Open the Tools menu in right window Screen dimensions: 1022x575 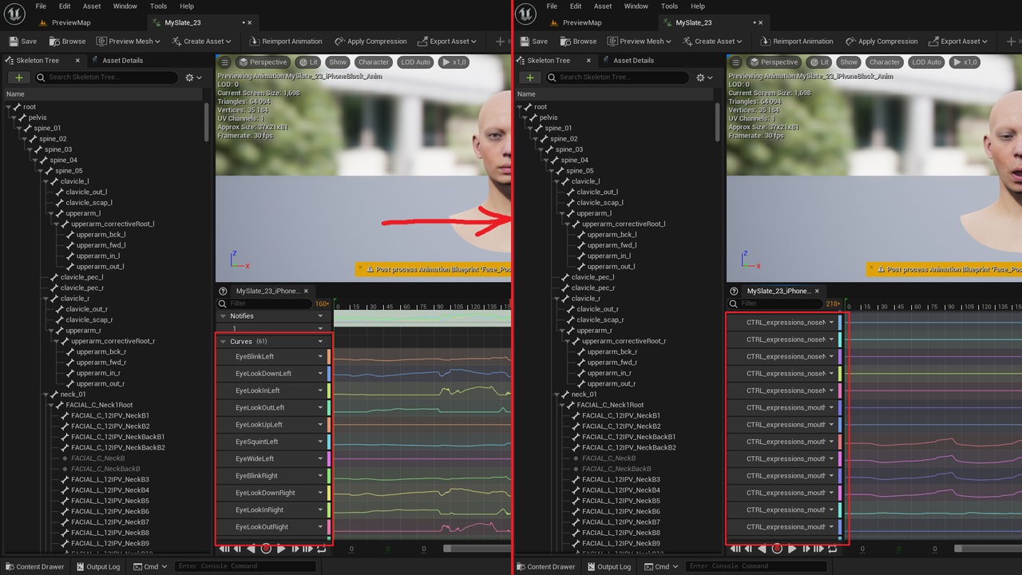tap(669, 6)
